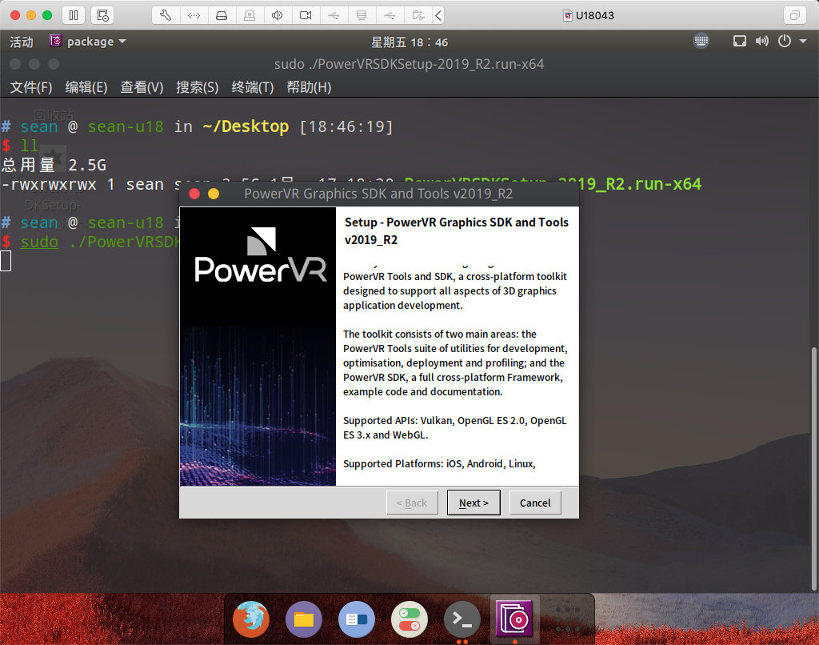Viewport: 819px width, 645px height.
Task: Collapse the VM toolbar with the chevron
Action: coord(439,15)
